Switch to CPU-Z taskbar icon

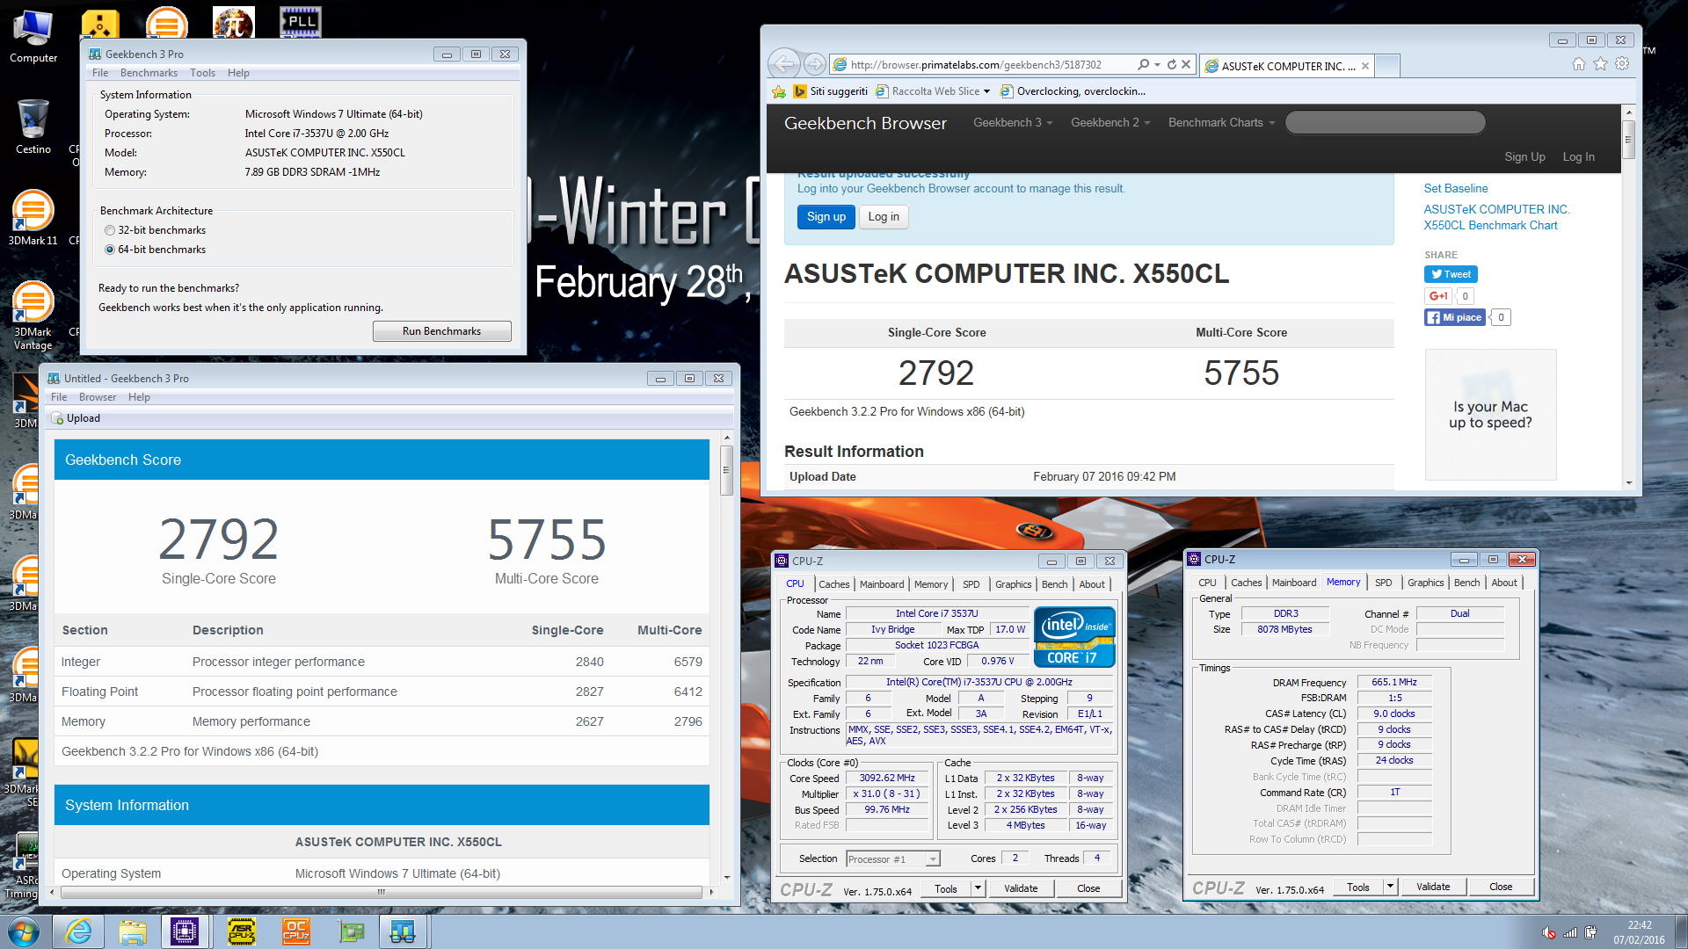185,931
